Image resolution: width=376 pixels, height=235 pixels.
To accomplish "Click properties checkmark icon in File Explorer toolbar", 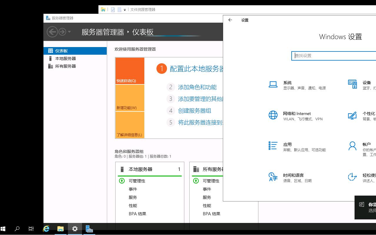I will [x=113, y=10].
